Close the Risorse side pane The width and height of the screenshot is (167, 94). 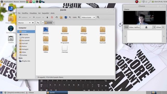pos(33,23)
